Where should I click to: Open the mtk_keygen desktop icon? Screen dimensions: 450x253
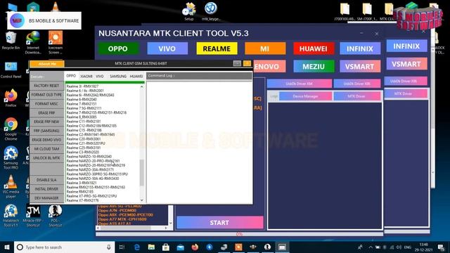211,11
